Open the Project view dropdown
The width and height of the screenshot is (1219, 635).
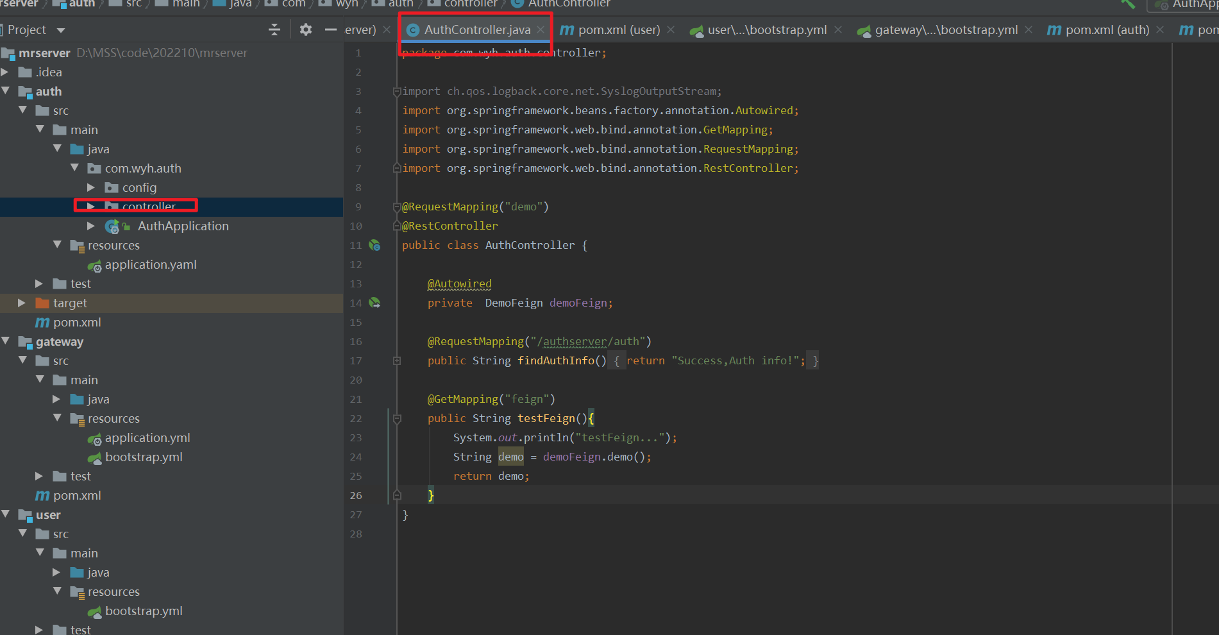click(61, 30)
